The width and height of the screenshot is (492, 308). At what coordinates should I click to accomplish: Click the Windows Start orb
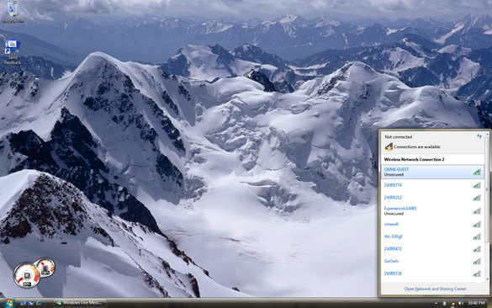[x=8, y=303]
